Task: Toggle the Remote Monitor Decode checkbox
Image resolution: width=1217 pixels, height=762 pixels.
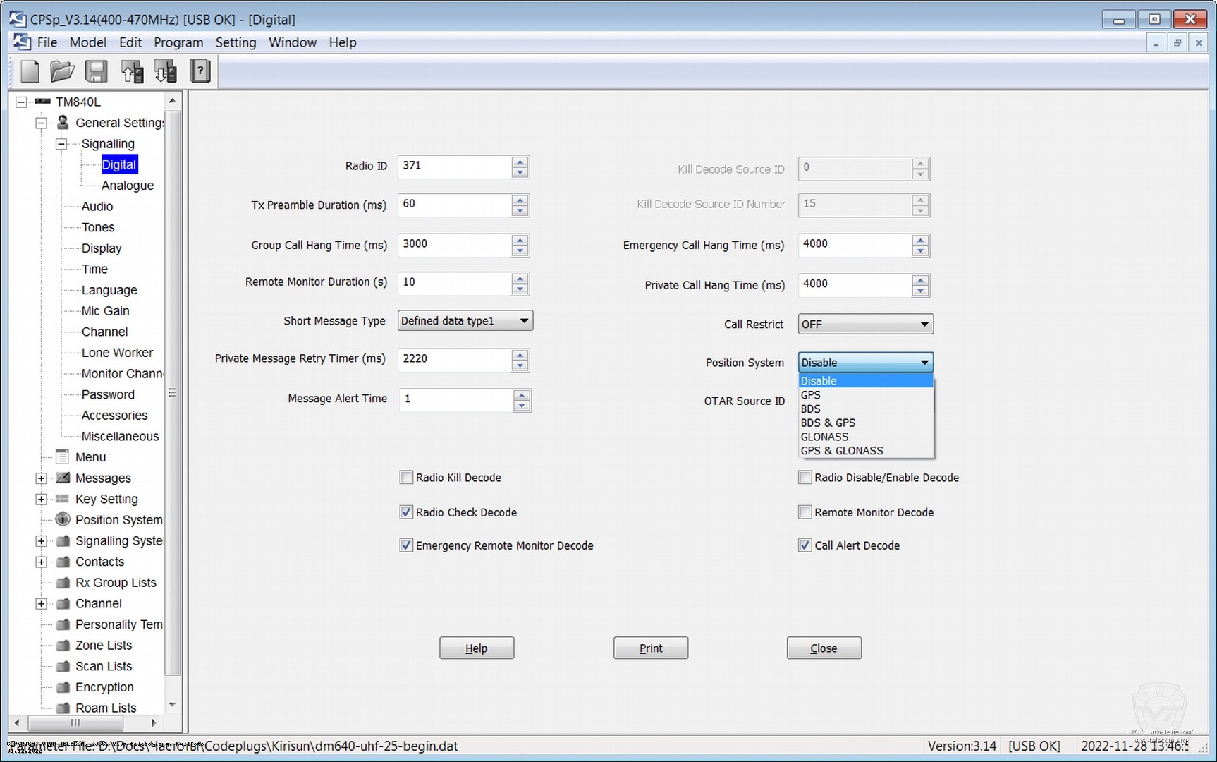Action: [805, 512]
